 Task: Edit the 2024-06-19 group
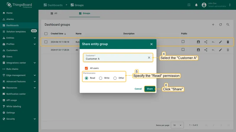(220, 42)
